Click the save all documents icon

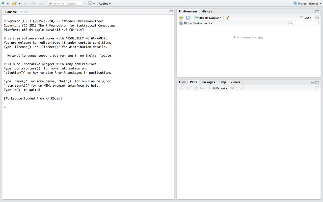(33, 4)
